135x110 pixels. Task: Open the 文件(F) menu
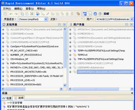tap(7, 9)
